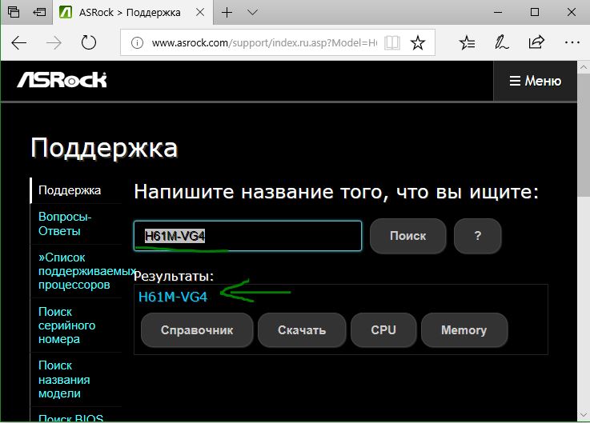Click the Поиск search button
Viewport: 590px width, 423px height.
[408, 236]
